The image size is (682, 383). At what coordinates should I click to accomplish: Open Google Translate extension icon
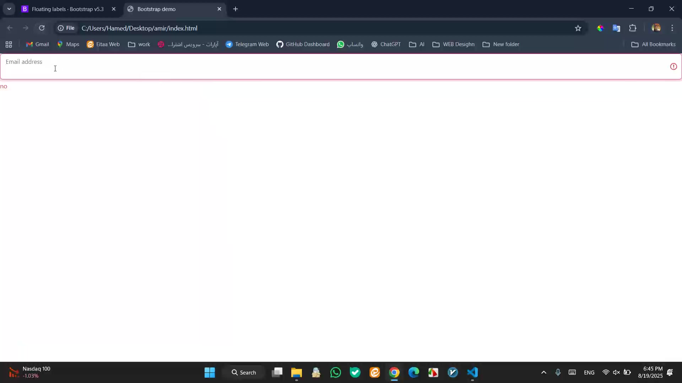coord(616,28)
